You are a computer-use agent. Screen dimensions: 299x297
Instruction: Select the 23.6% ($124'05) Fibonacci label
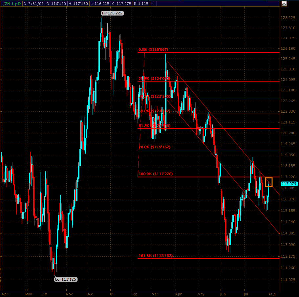(154, 78)
